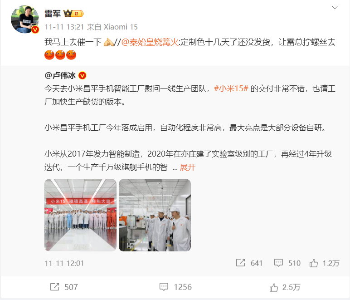Click the verified badge beside 卢伟冰
Screen dimensions: 350x300
83,75
